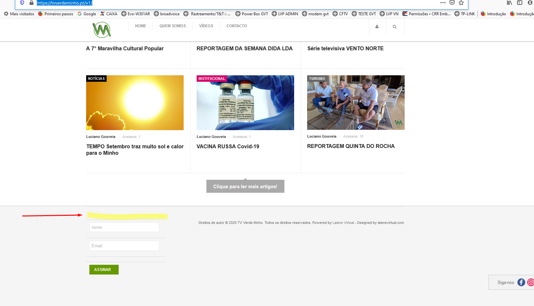Screen dimensions: 534x306
Task: Open the sun weather article thumbnail
Action: coord(135,103)
